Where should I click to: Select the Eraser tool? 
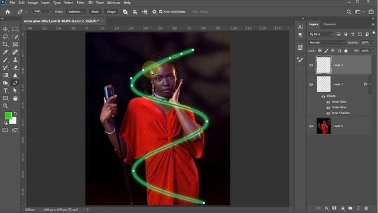pyautogui.click(x=15, y=67)
